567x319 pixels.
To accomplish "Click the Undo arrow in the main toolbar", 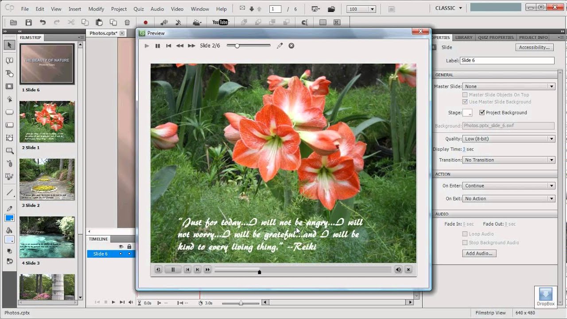I will tap(43, 23).
